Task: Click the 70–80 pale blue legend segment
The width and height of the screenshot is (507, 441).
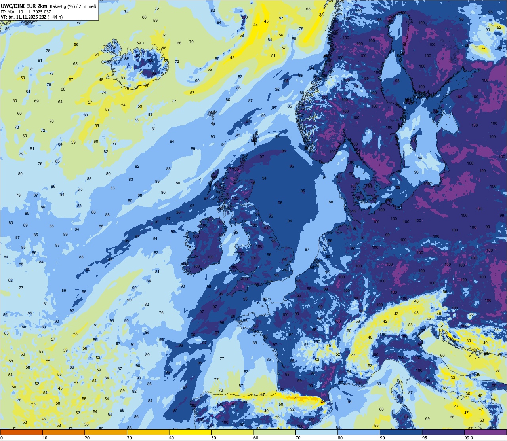Action: pos(316,432)
